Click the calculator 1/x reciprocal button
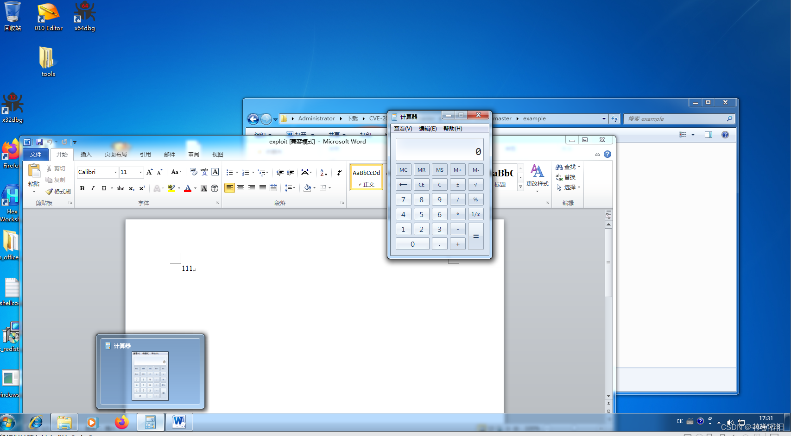791x436 pixels. (475, 214)
